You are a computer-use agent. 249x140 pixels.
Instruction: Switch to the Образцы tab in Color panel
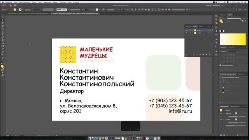coord(223,15)
